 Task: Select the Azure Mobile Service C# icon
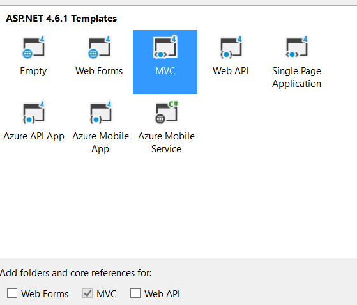tap(167, 113)
